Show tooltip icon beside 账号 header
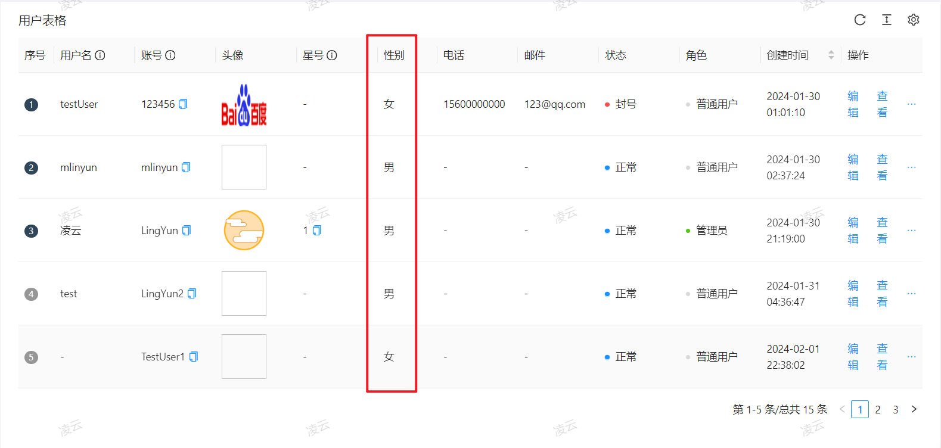The width and height of the screenshot is (941, 448). (x=170, y=55)
